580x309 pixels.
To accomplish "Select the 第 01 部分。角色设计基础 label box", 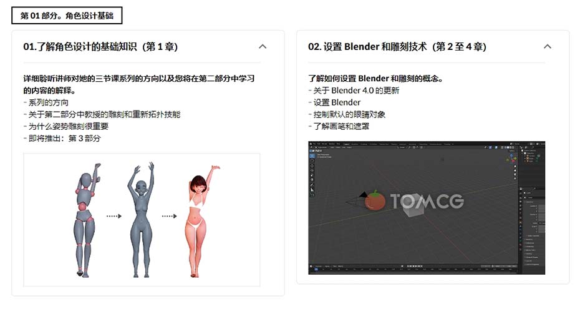I will 67,16.
